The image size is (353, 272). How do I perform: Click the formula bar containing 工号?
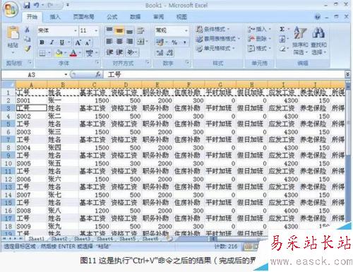(224, 75)
